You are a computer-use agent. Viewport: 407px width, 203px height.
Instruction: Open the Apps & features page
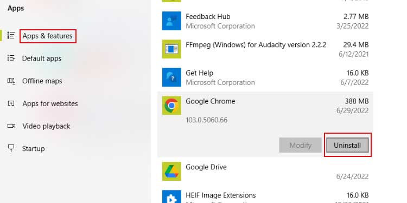coord(48,36)
